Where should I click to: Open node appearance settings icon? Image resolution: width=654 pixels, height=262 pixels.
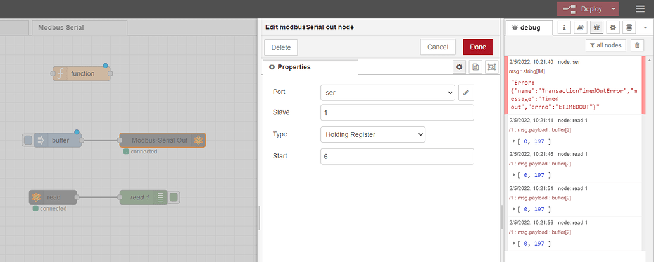(x=491, y=67)
